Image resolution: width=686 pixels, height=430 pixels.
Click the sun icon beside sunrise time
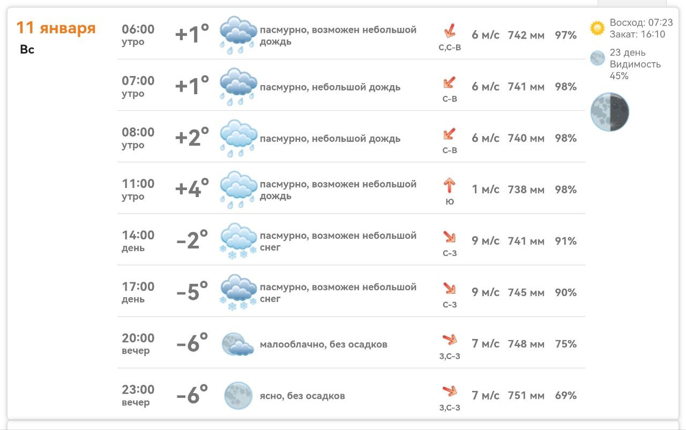tap(597, 28)
